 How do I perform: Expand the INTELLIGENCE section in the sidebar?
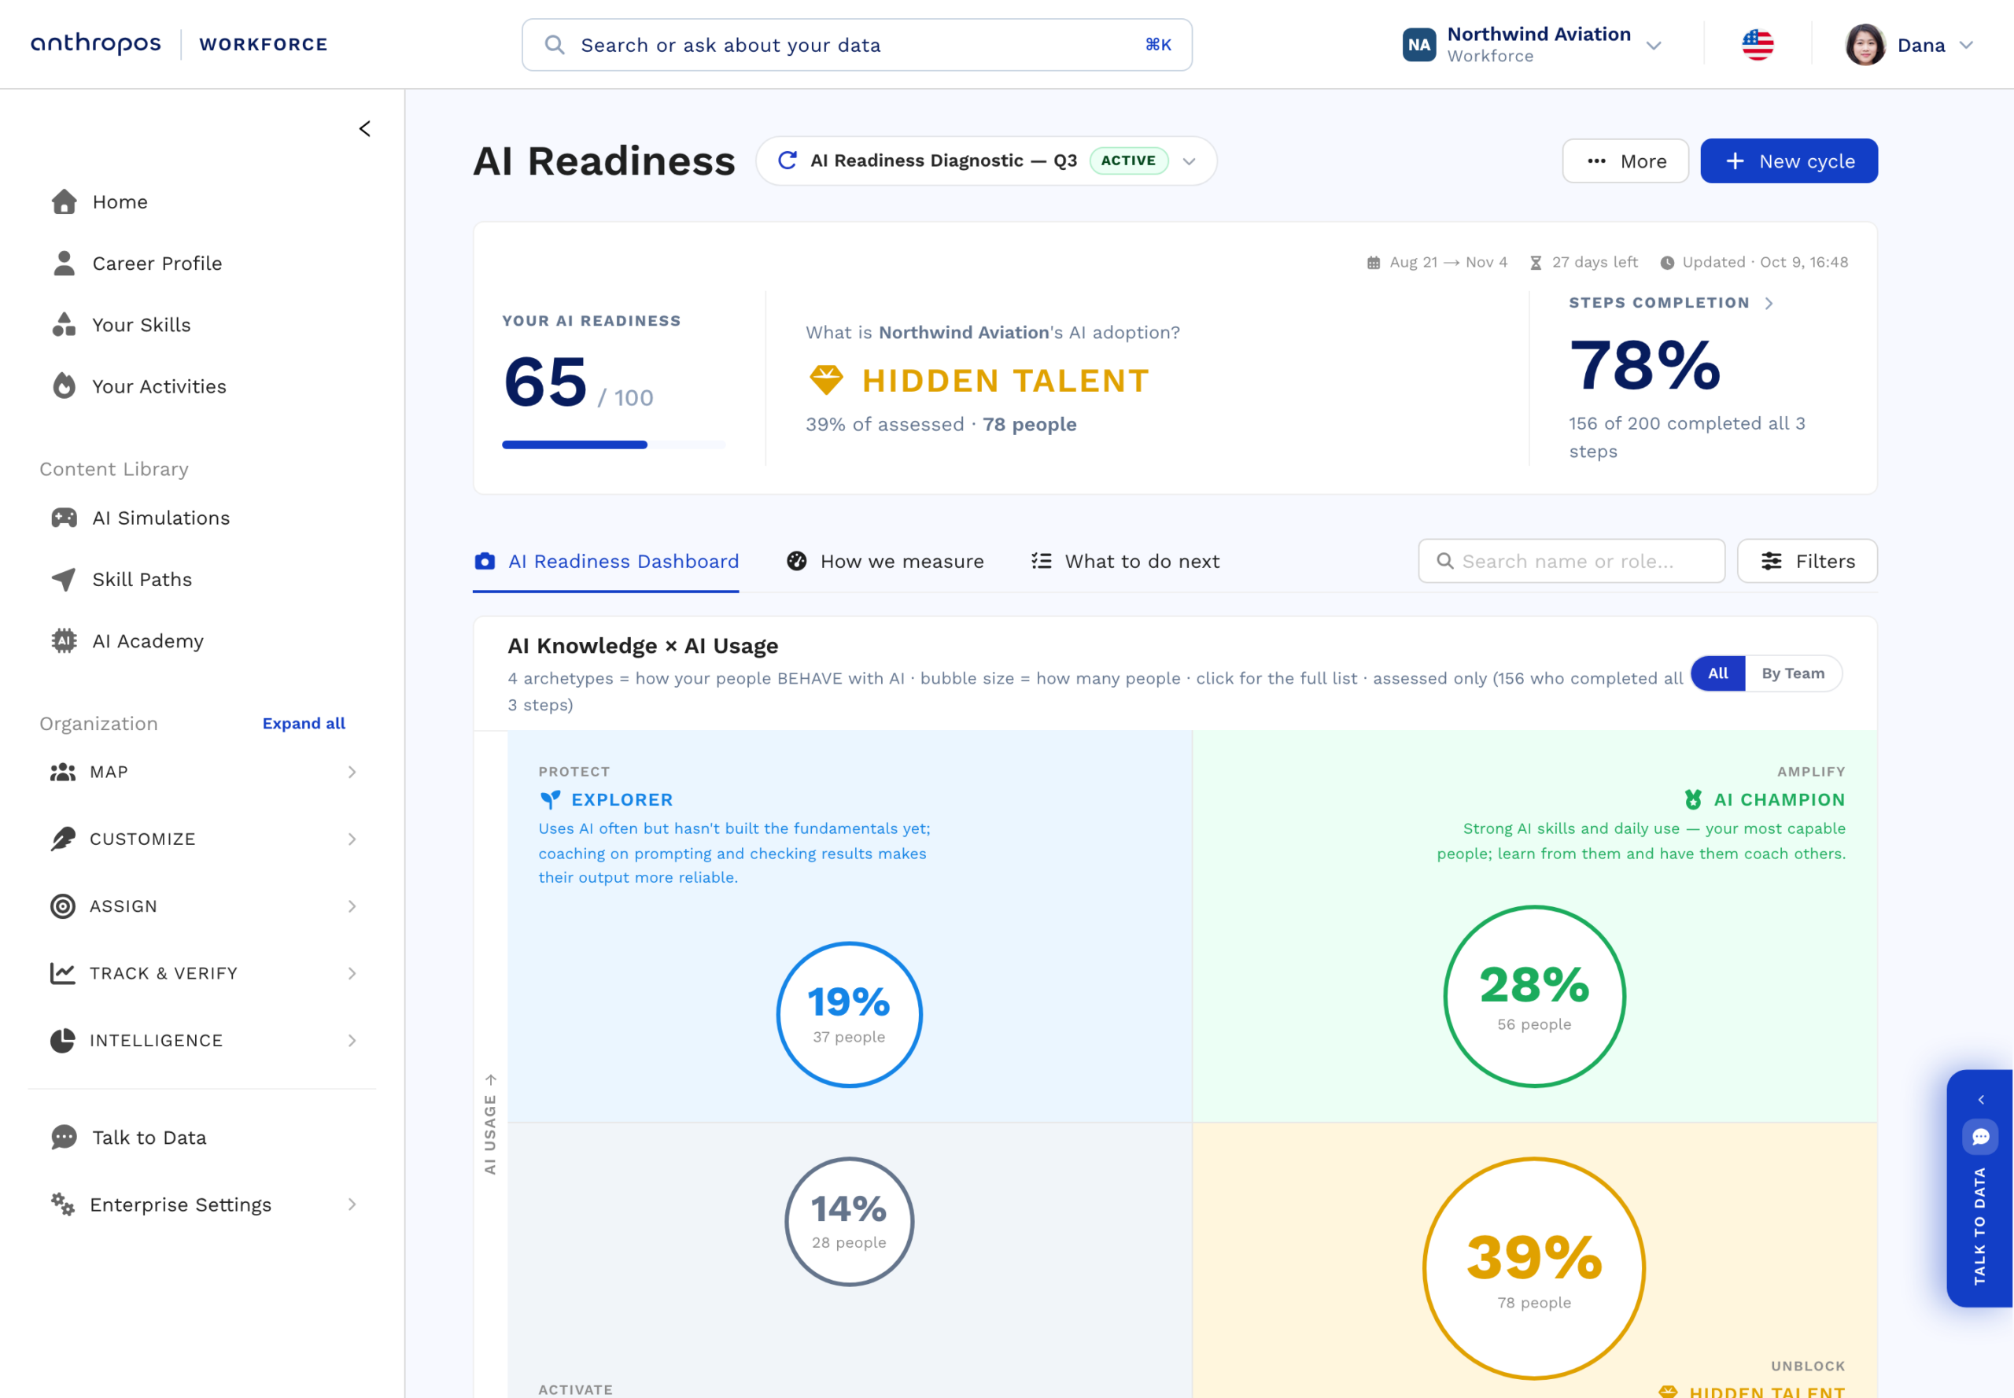coord(202,1040)
